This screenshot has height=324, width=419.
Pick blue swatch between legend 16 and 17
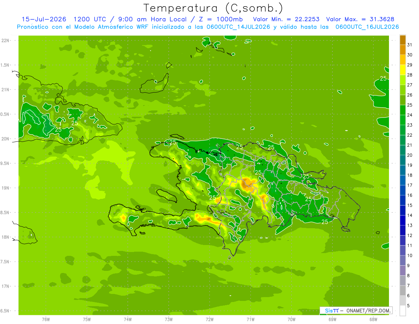coord(403,190)
